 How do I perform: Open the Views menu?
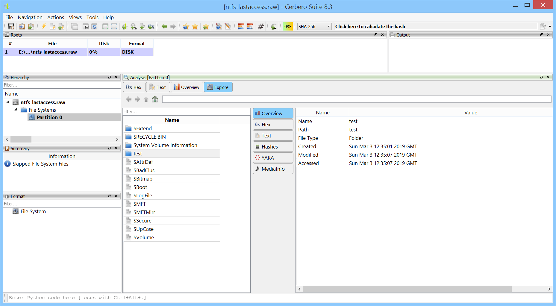click(75, 17)
